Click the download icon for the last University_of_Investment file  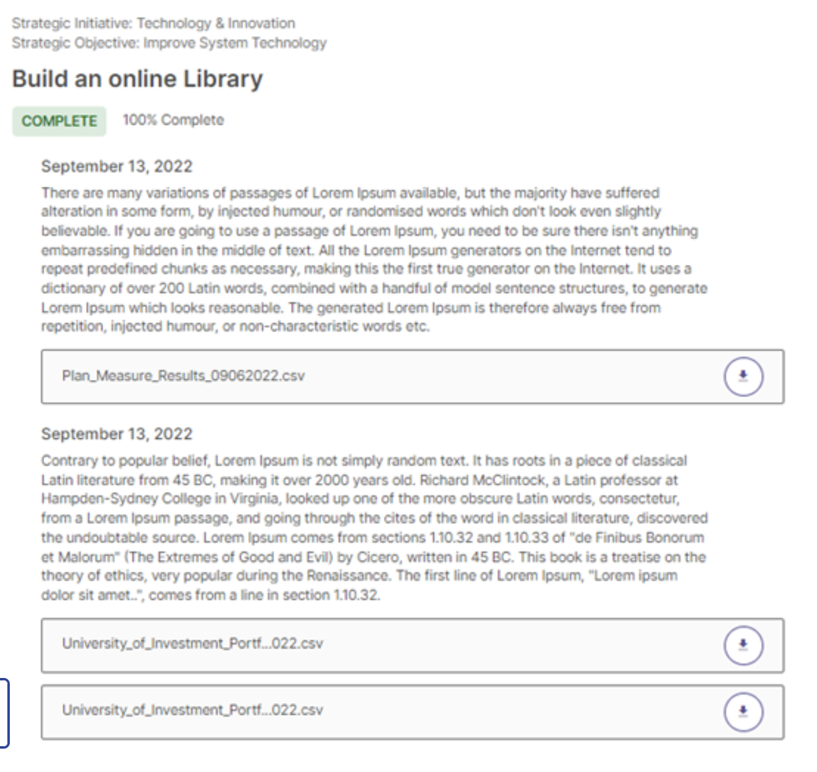point(743,712)
